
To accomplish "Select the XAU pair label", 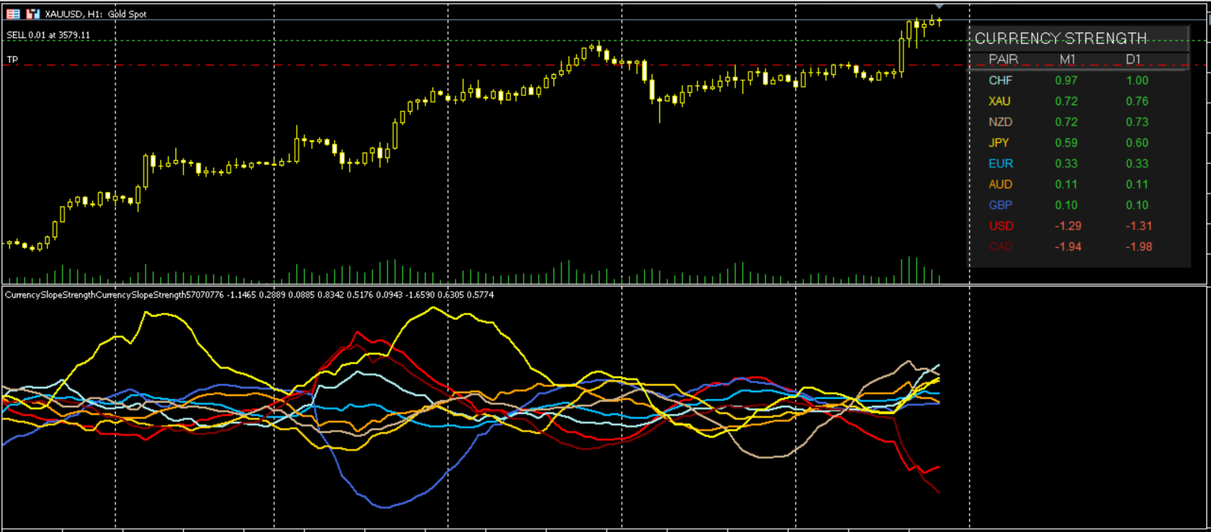I will (999, 101).
